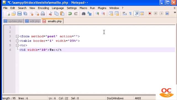This screenshot has height=100, width=177.
Task: Click the Ln : 6 Col : 22 status
Action: tap(64, 98)
